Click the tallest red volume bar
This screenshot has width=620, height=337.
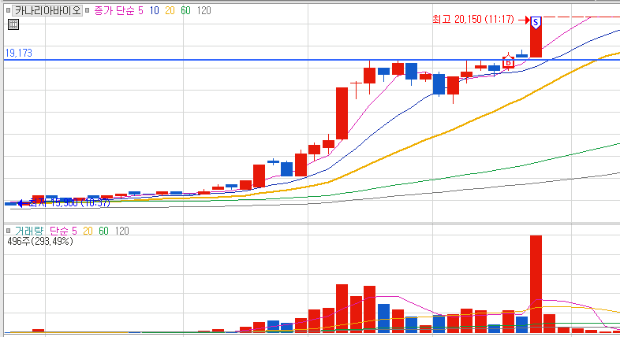point(536,284)
